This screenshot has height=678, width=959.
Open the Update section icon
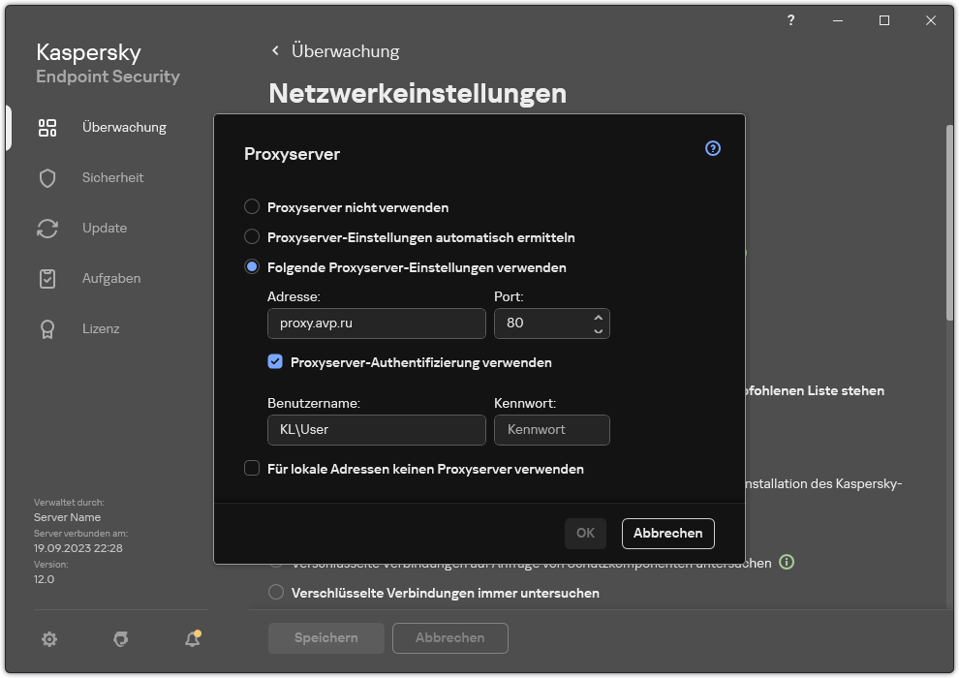coord(47,228)
